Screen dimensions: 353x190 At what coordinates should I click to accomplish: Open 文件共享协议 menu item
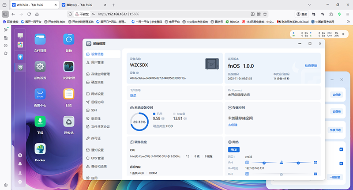[x=102, y=127]
